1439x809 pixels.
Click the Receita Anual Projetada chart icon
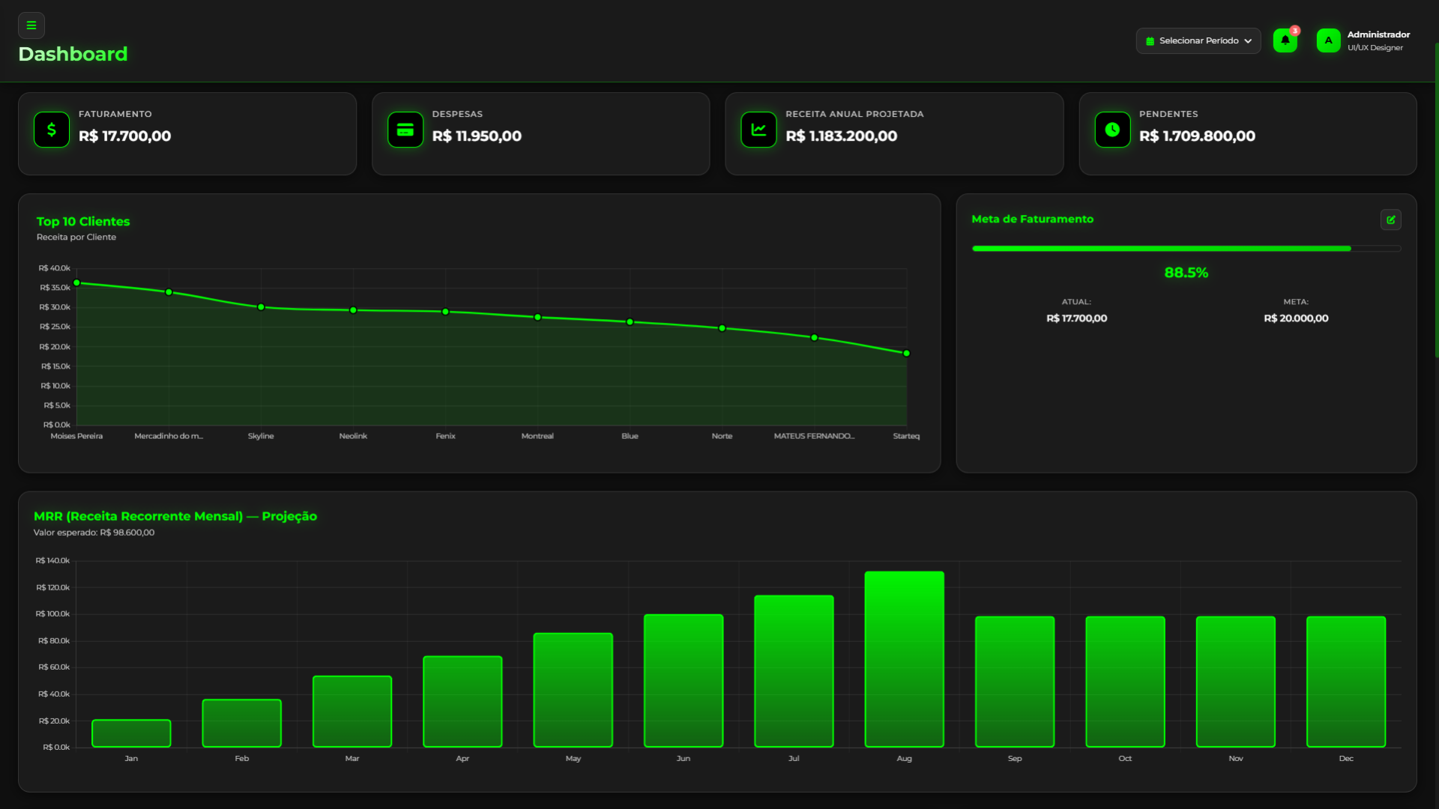(x=758, y=130)
